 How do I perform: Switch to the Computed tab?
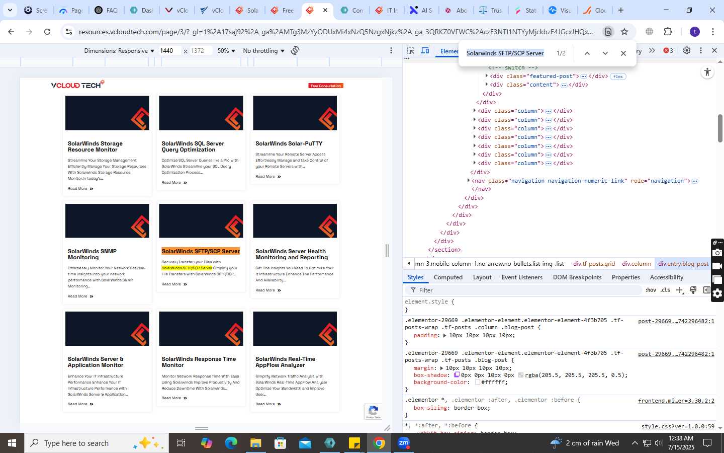[x=448, y=277]
